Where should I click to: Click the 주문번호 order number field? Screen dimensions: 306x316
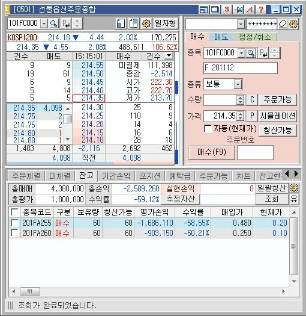[x=255, y=152]
